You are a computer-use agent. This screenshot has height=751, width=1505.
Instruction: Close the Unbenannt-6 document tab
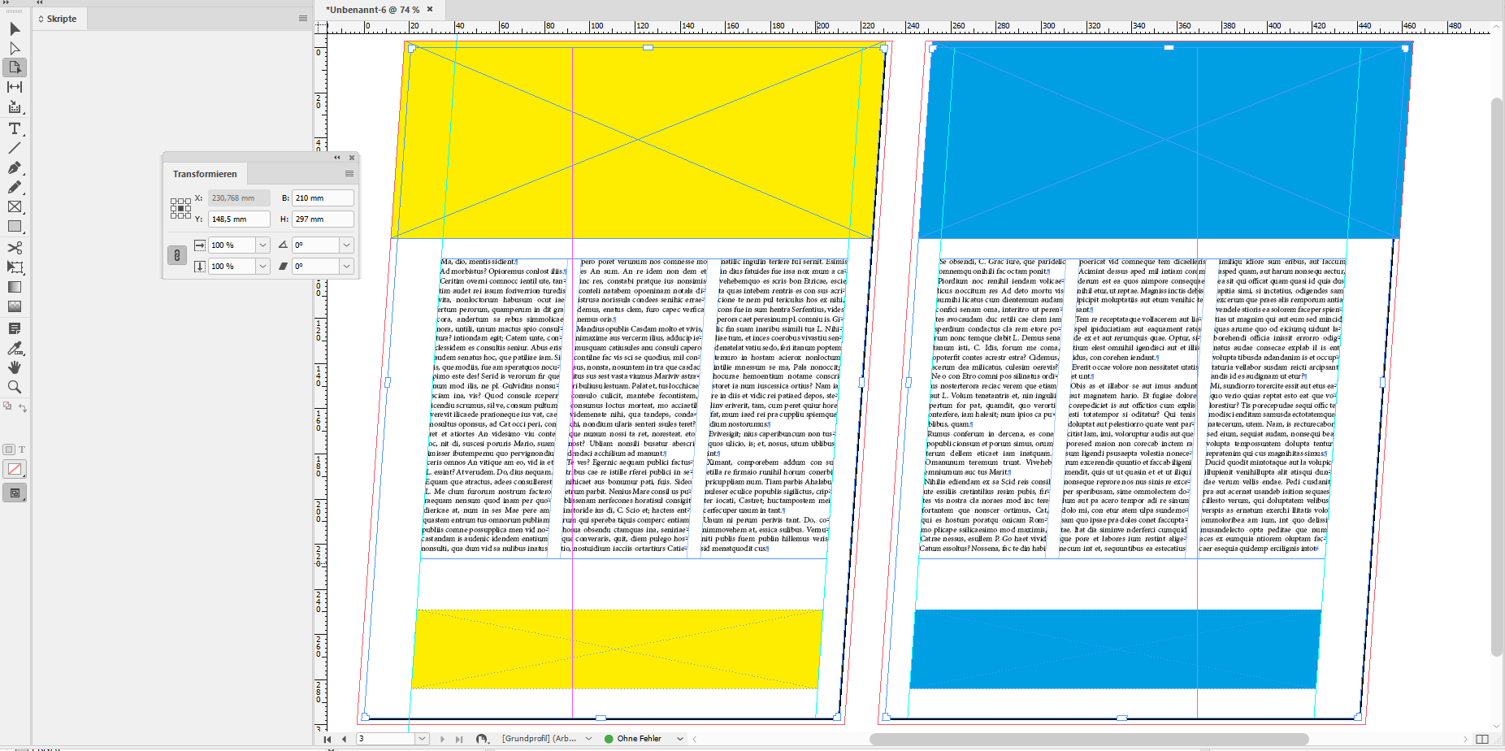tap(430, 10)
